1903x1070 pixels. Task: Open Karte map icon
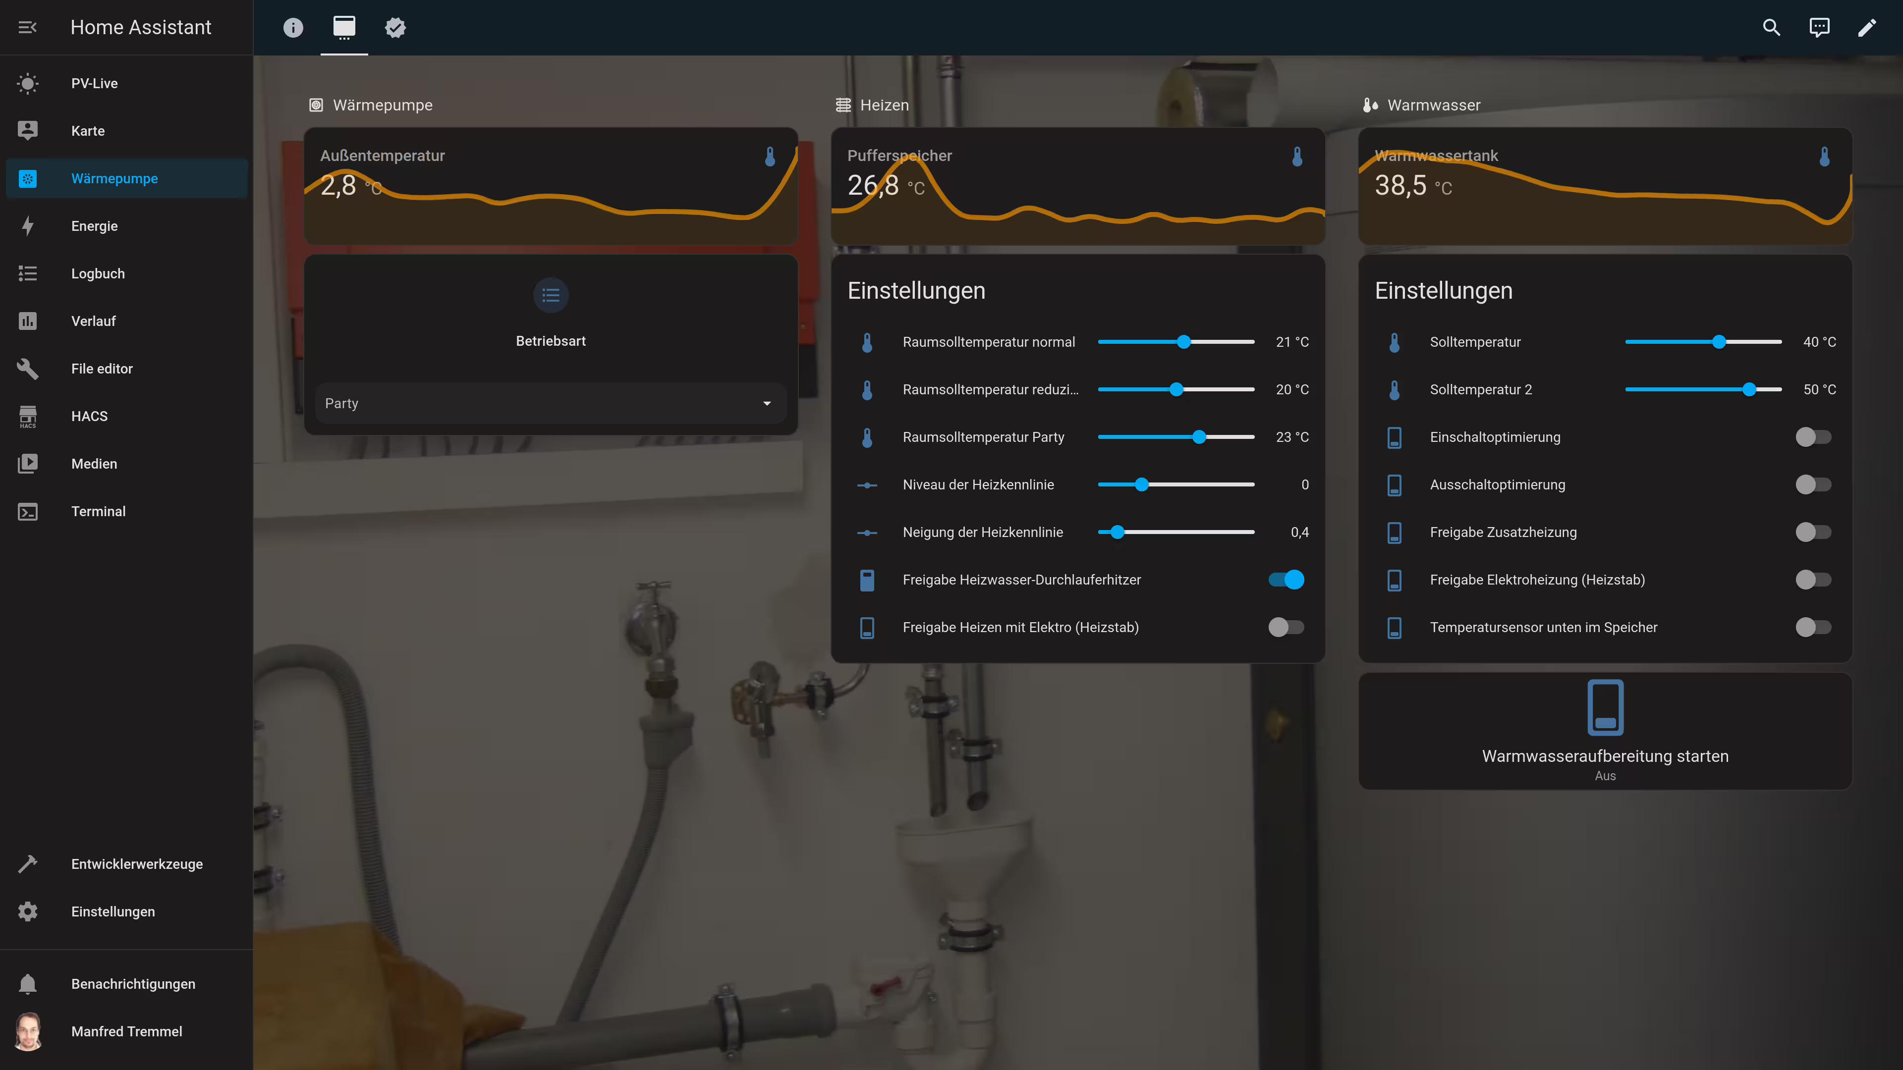27,131
